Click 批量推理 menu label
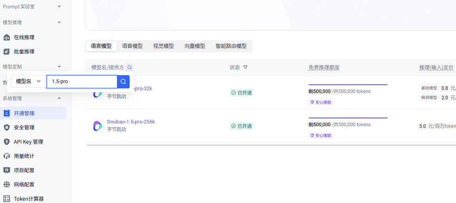The height and width of the screenshot is (203, 456). pos(24,51)
